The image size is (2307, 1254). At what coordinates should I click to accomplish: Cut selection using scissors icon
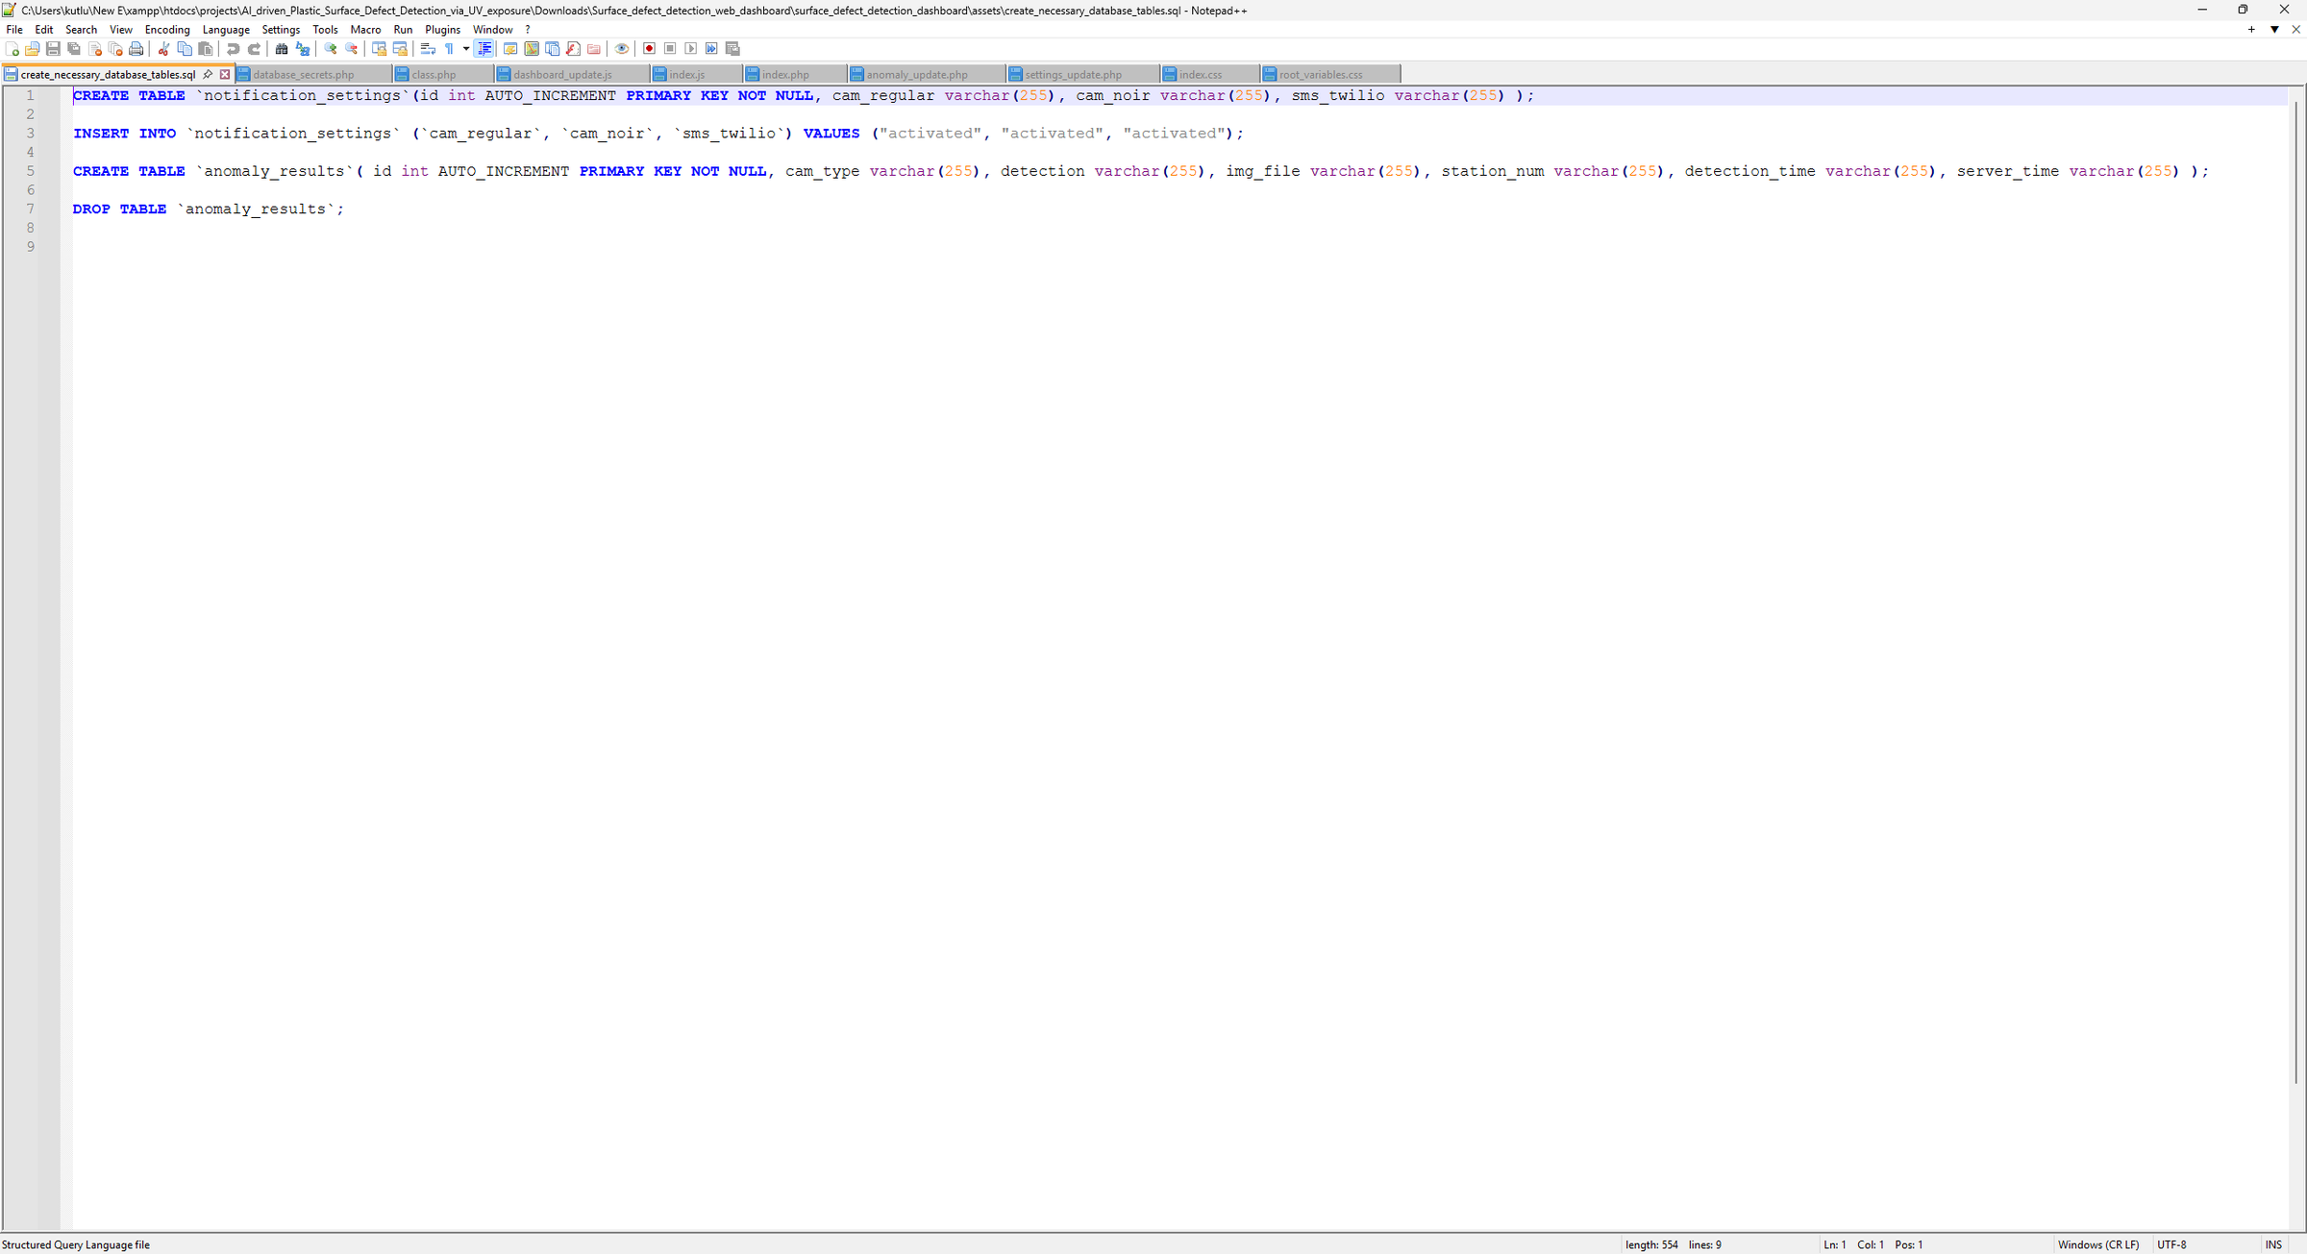click(x=163, y=49)
